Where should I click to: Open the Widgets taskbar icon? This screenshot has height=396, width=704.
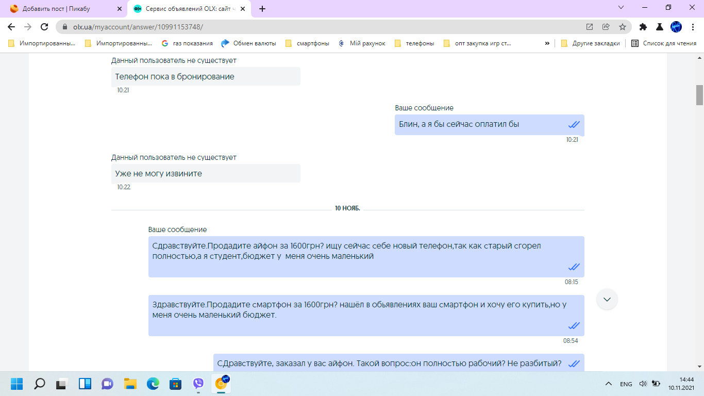(85, 384)
